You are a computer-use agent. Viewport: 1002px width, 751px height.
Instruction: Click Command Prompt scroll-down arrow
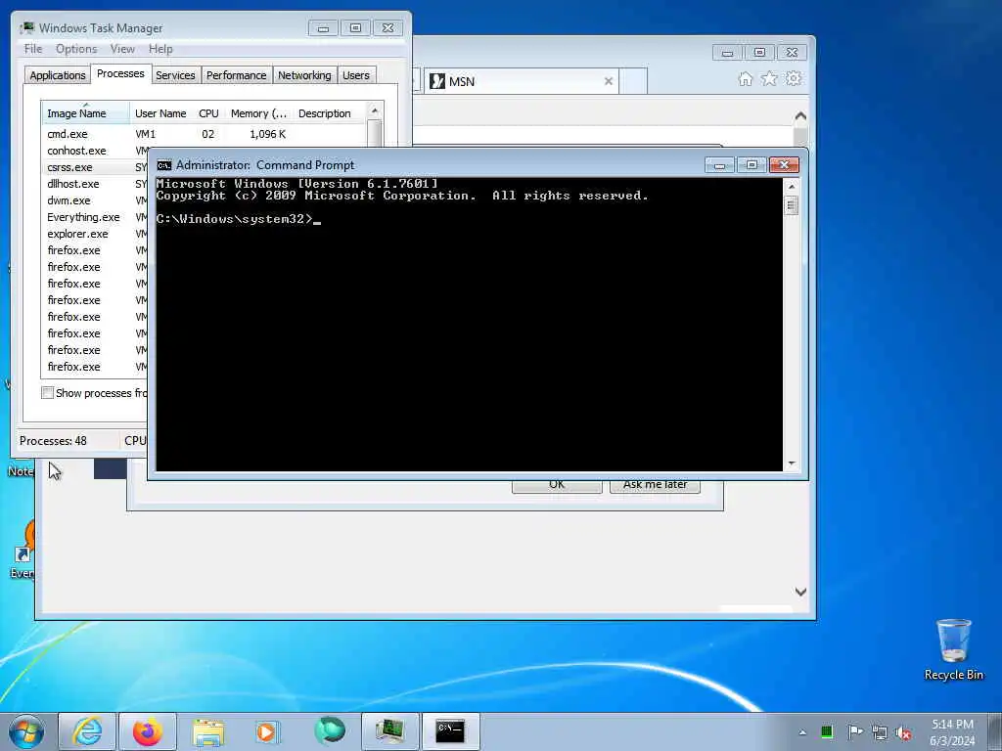791,464
